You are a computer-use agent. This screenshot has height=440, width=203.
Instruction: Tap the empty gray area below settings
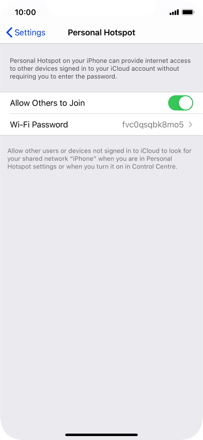coord(101,295)
